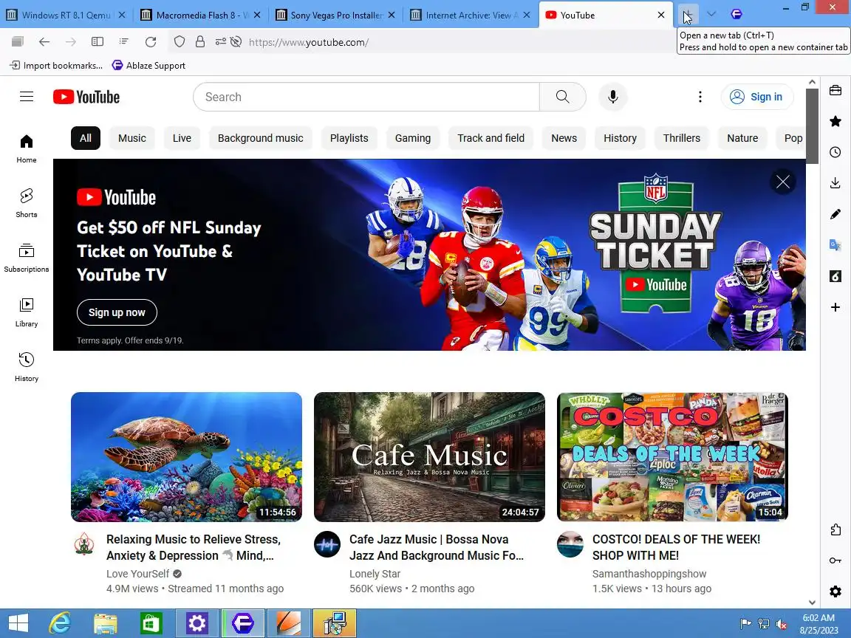Screen dimensions: 851x638
Task: Select the Playlists filter chip
Action: 349,138
